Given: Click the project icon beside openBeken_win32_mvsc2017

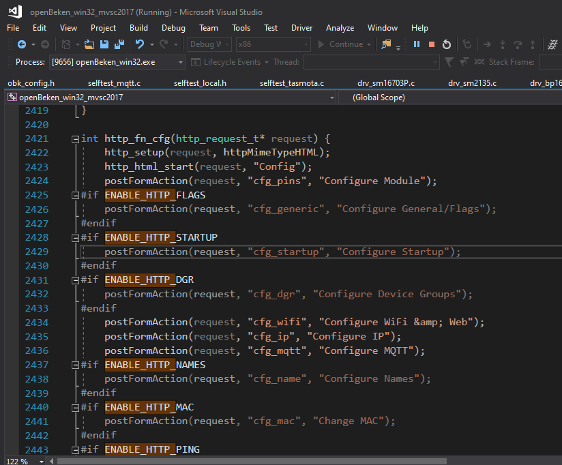Looking at the screenshot, I should click(x=12, y=97).
